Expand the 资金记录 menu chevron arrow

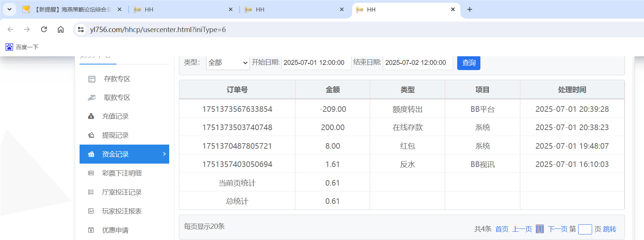click(x=164, y=154)
